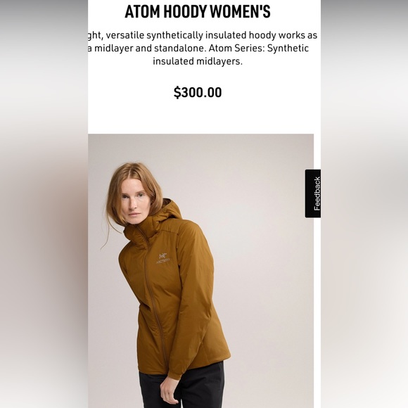Select the $300.00 price text
Viewport: 408px width, 408px height.
click(198, 92)
